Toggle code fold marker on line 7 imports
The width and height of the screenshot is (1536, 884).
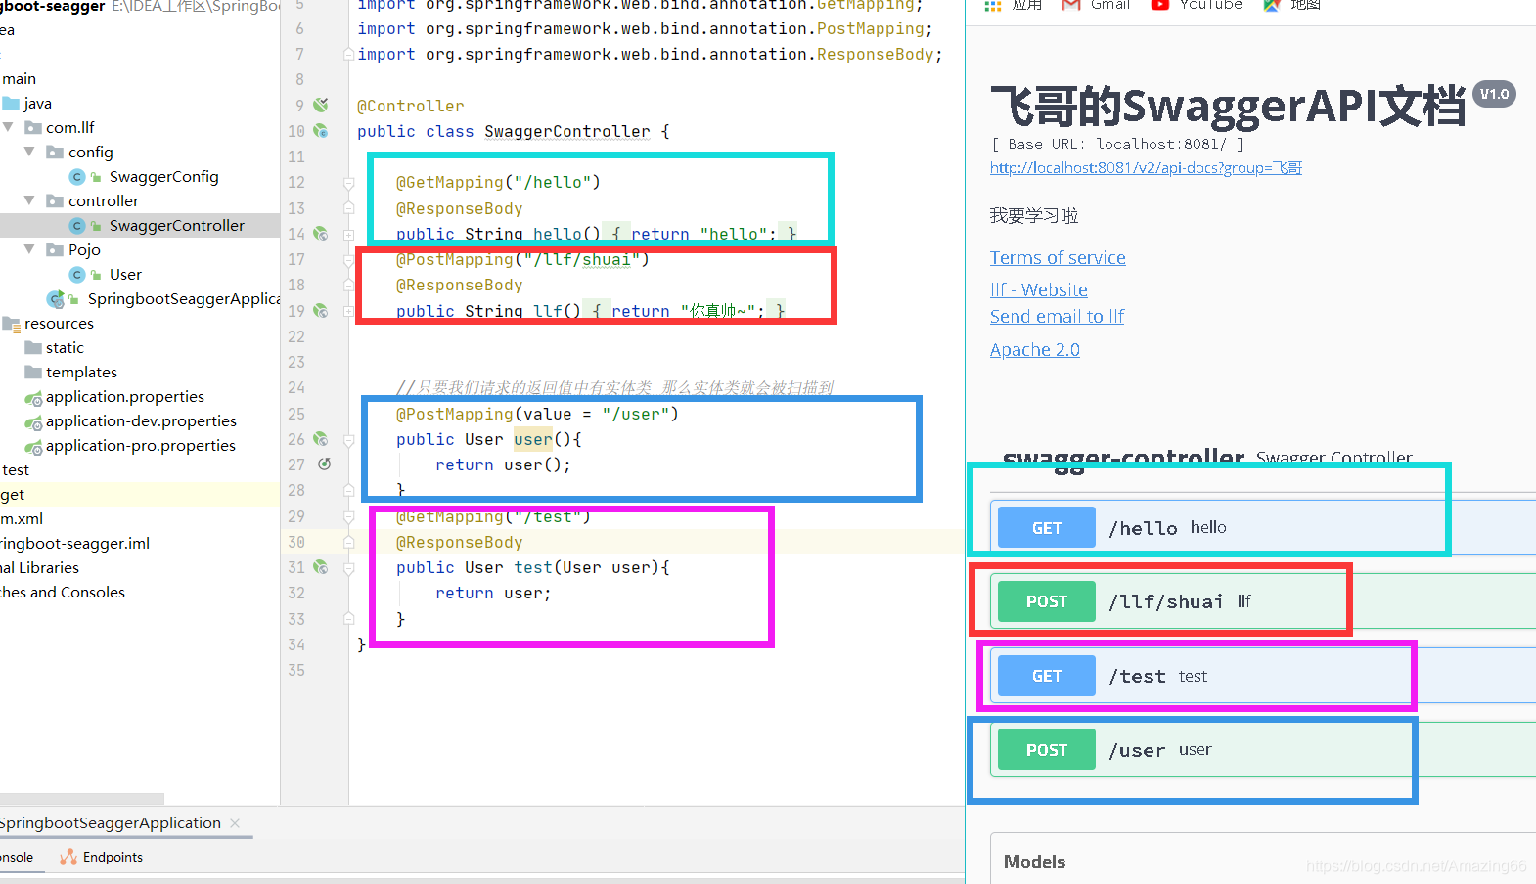348,54
